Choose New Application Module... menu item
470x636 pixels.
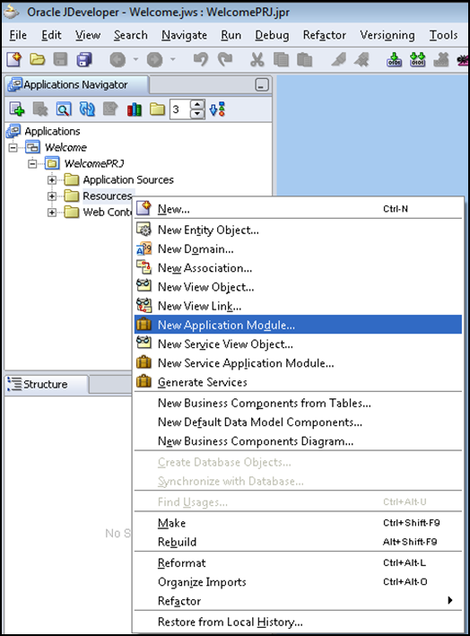point(298,325)
